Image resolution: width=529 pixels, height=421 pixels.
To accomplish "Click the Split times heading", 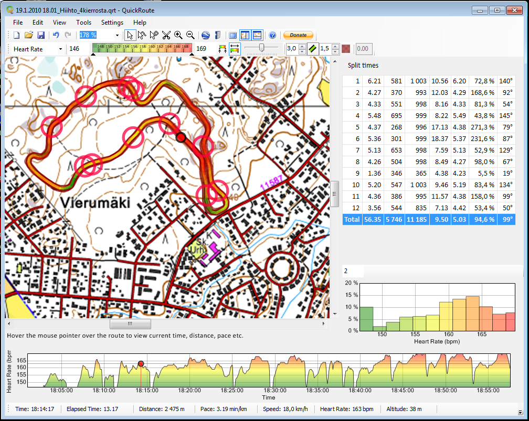I will tap(363, 66).
